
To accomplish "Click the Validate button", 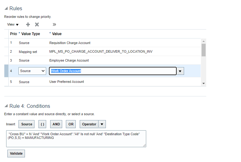I will coord(16,154).
